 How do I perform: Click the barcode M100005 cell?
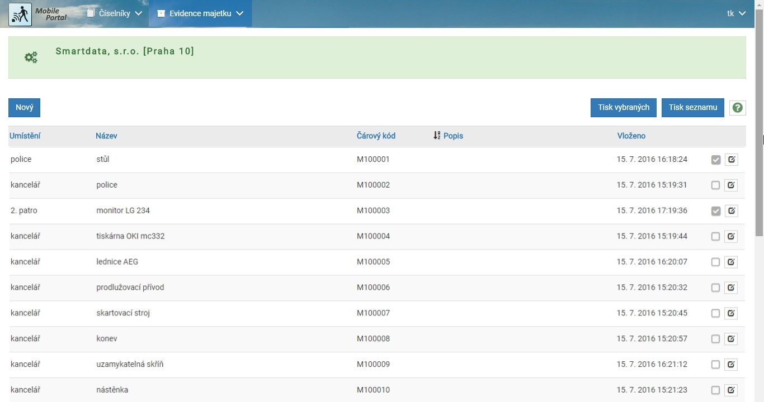[x=373, y=262]
